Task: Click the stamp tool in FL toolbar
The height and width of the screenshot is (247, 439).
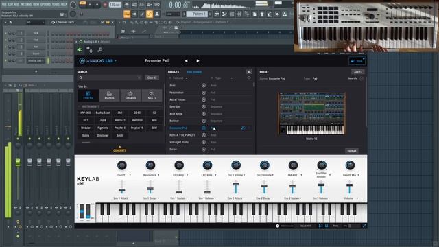Action: pyautogui.click(x=157, y=14)
